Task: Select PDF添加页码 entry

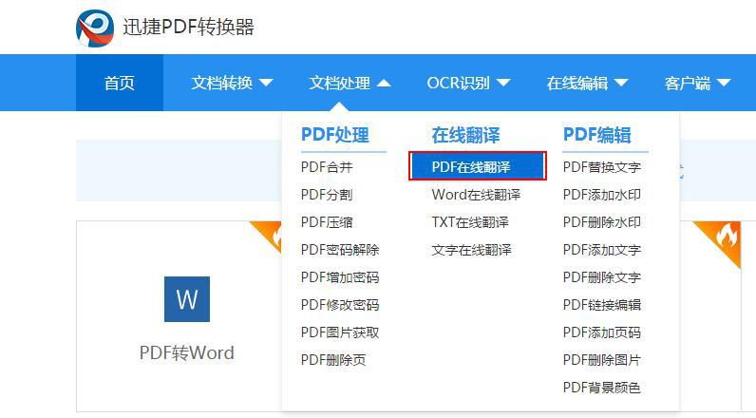Action: pyautogui.click(x=602, y=332)
